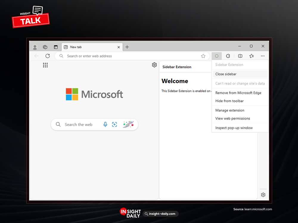Open the Extensions puzzle piece menu
This screenshot has width=298, height=223.
tap(228, 56)
